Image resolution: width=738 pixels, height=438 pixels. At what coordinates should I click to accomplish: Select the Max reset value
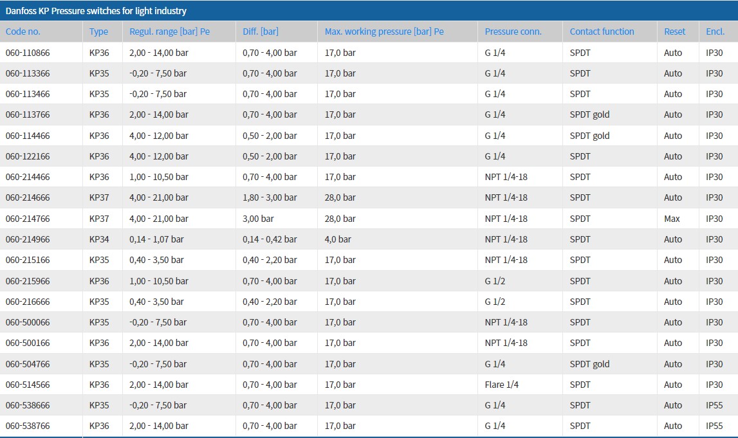tap(672, 219)
